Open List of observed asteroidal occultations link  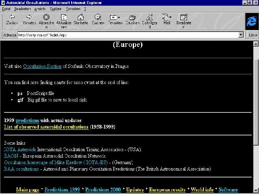click(46, 127)
